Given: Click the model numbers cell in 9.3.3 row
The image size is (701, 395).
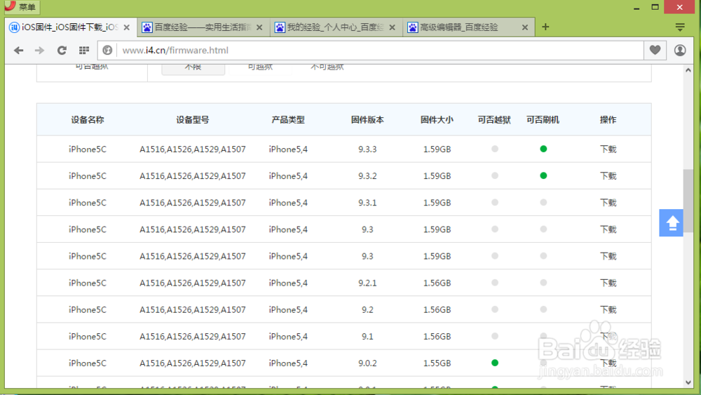Looking at the screenshot, I should tap(192, 149).
